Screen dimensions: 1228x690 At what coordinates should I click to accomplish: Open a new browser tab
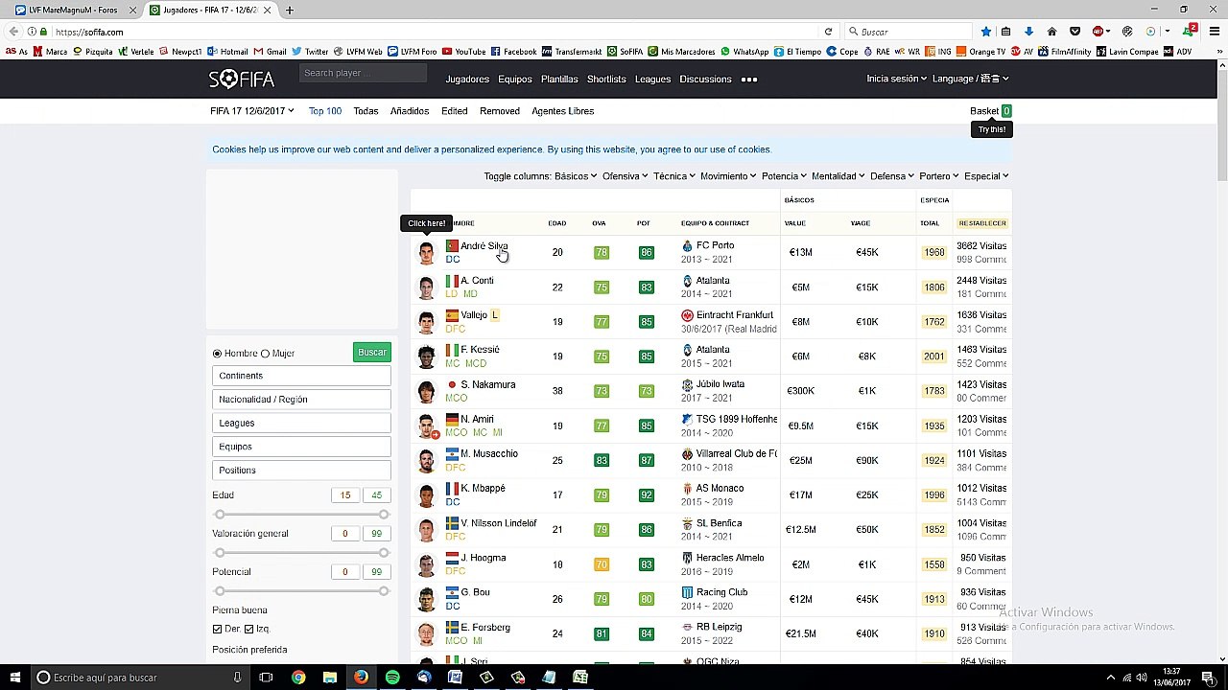tap(289, 10)
